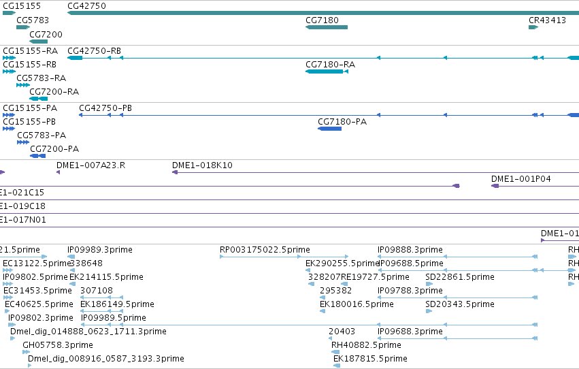Click the IP09802.3prime EST label
The height and width of the screenshot is (369, 579).
[41, 318]
